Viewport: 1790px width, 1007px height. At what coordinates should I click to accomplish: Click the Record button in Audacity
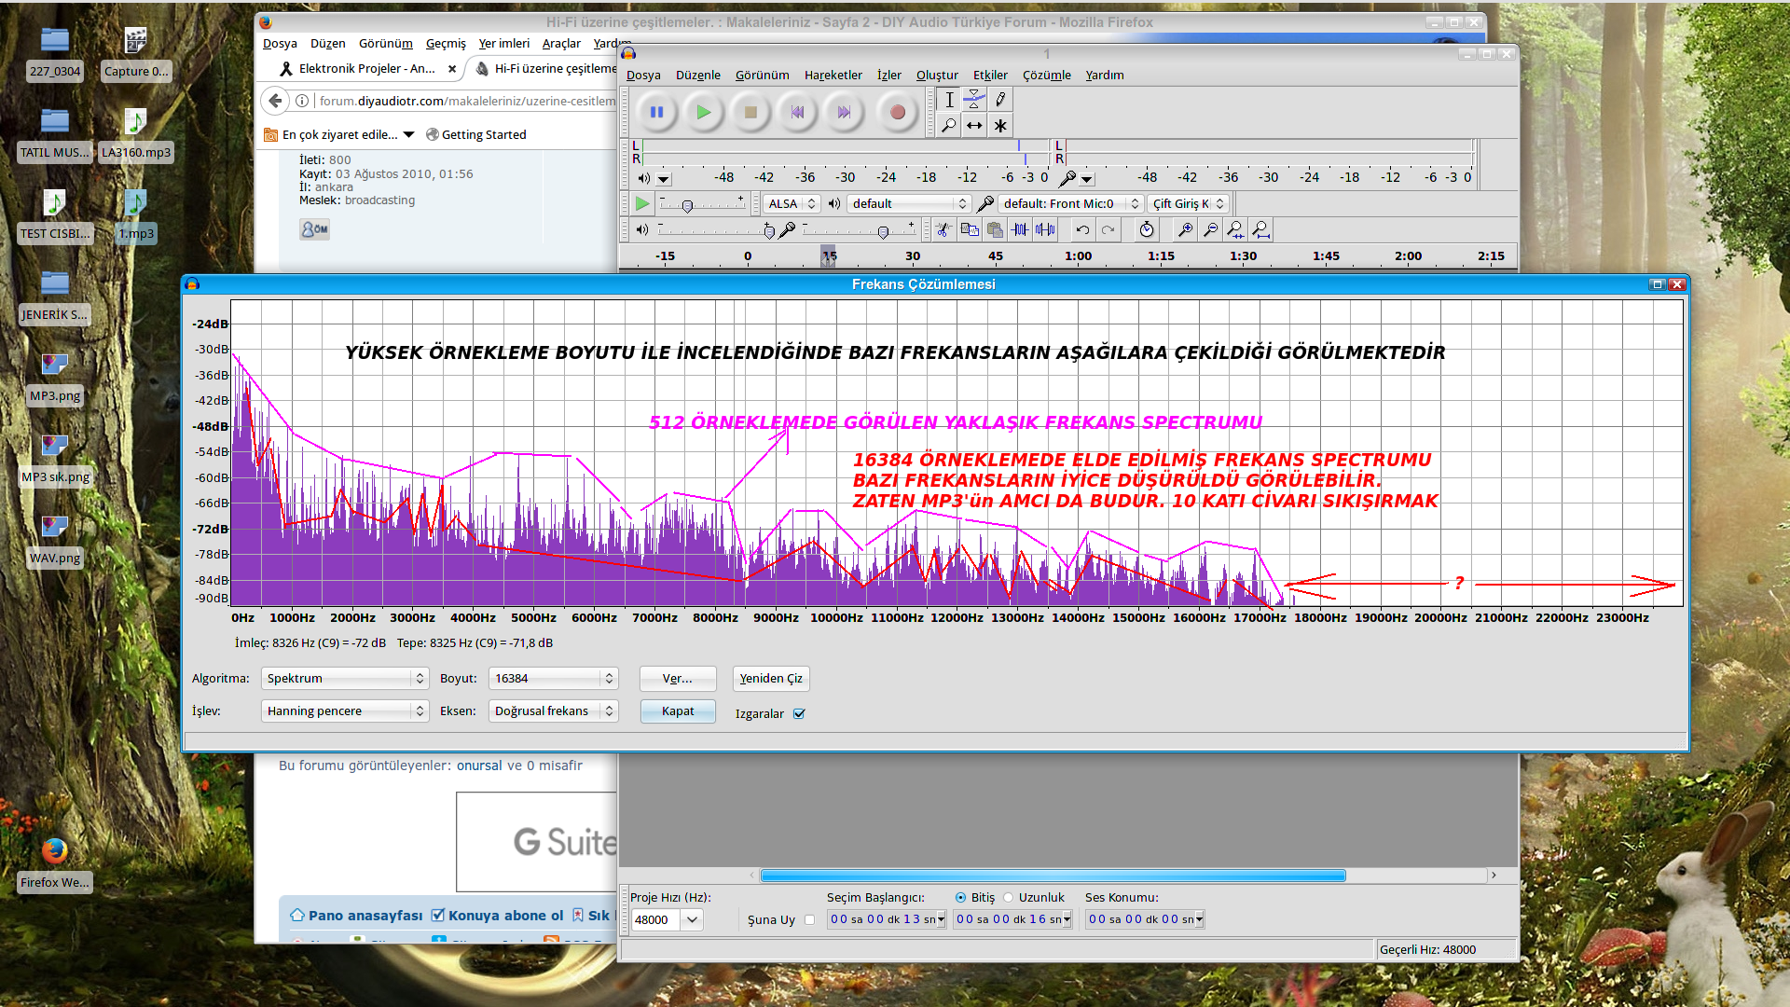[x=897, y=112]
